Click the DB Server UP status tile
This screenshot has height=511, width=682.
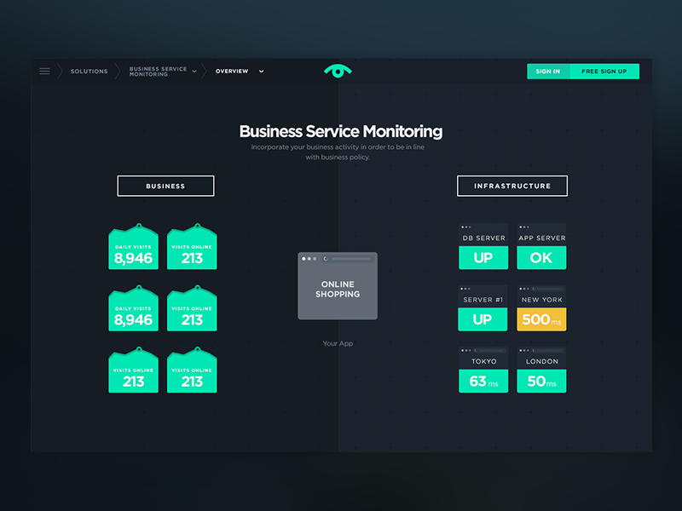point(483,256)
